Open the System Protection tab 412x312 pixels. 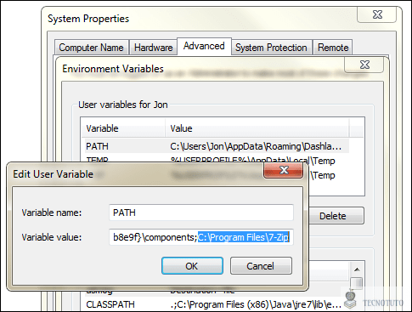pos(271,48)
